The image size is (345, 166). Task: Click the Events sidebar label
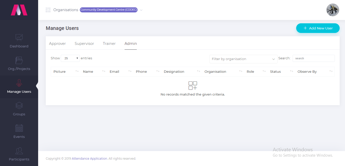tap(19, 137)
